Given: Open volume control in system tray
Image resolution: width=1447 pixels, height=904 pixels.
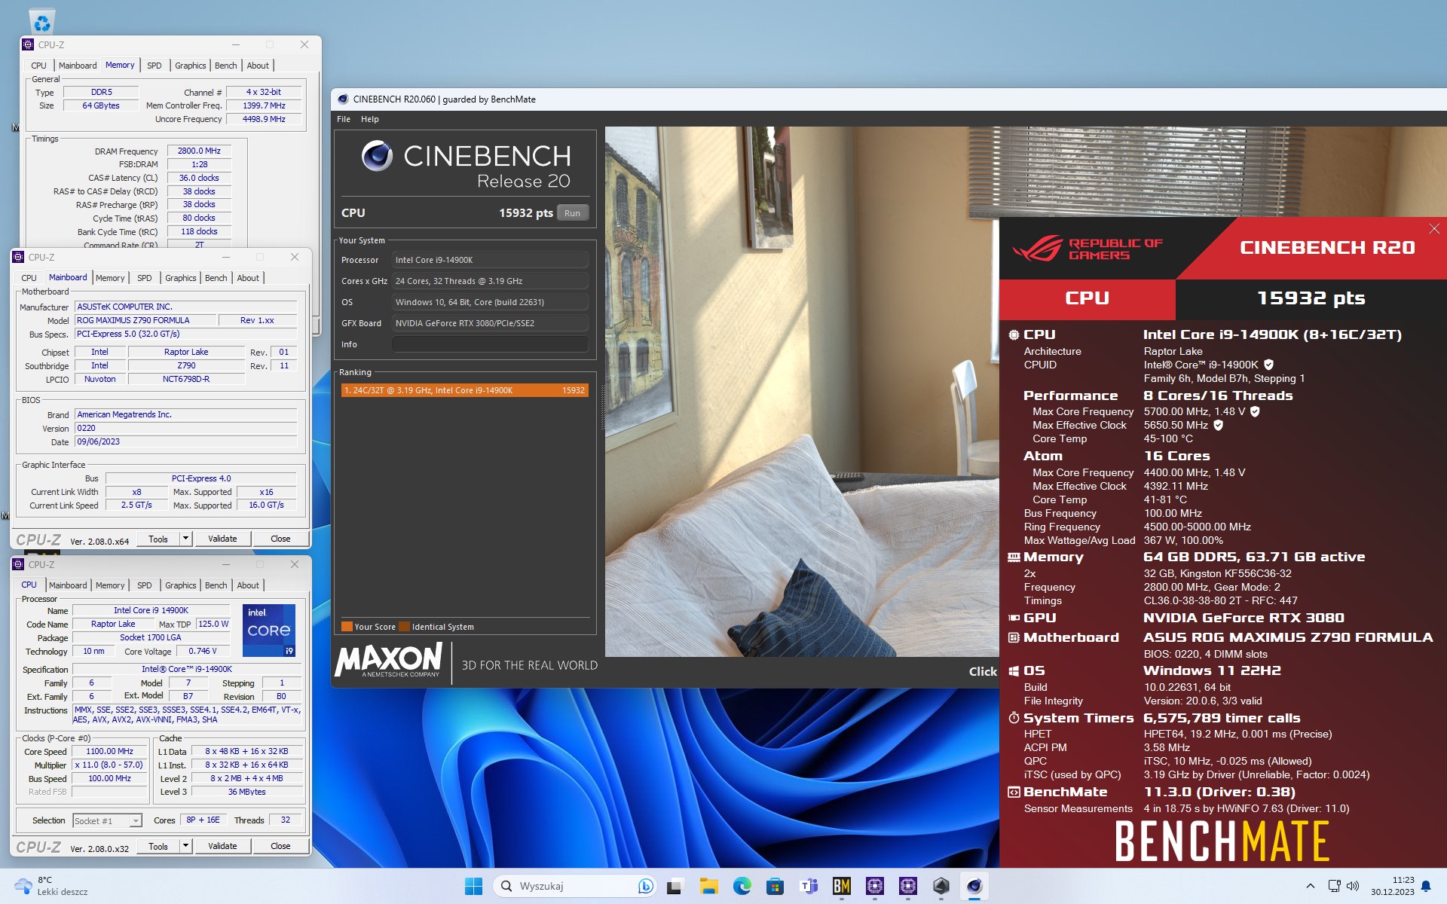Looking at the screenshot, I should (1353, 886).
